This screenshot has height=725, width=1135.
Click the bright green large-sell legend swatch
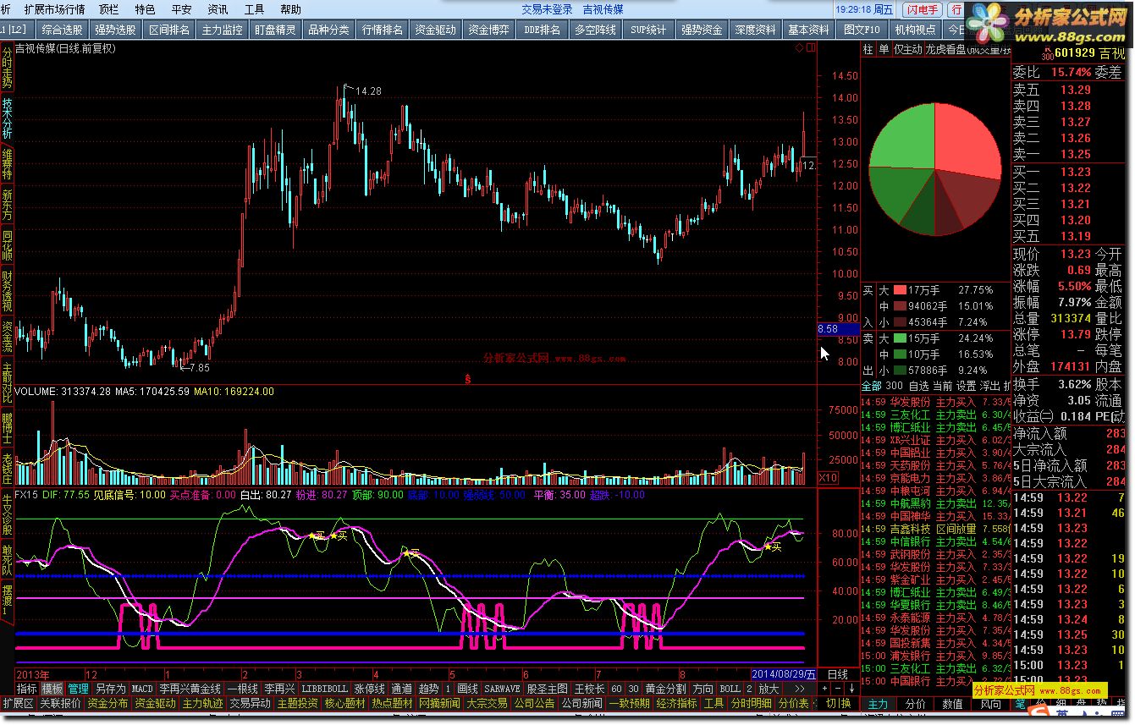tap(899, 338)
